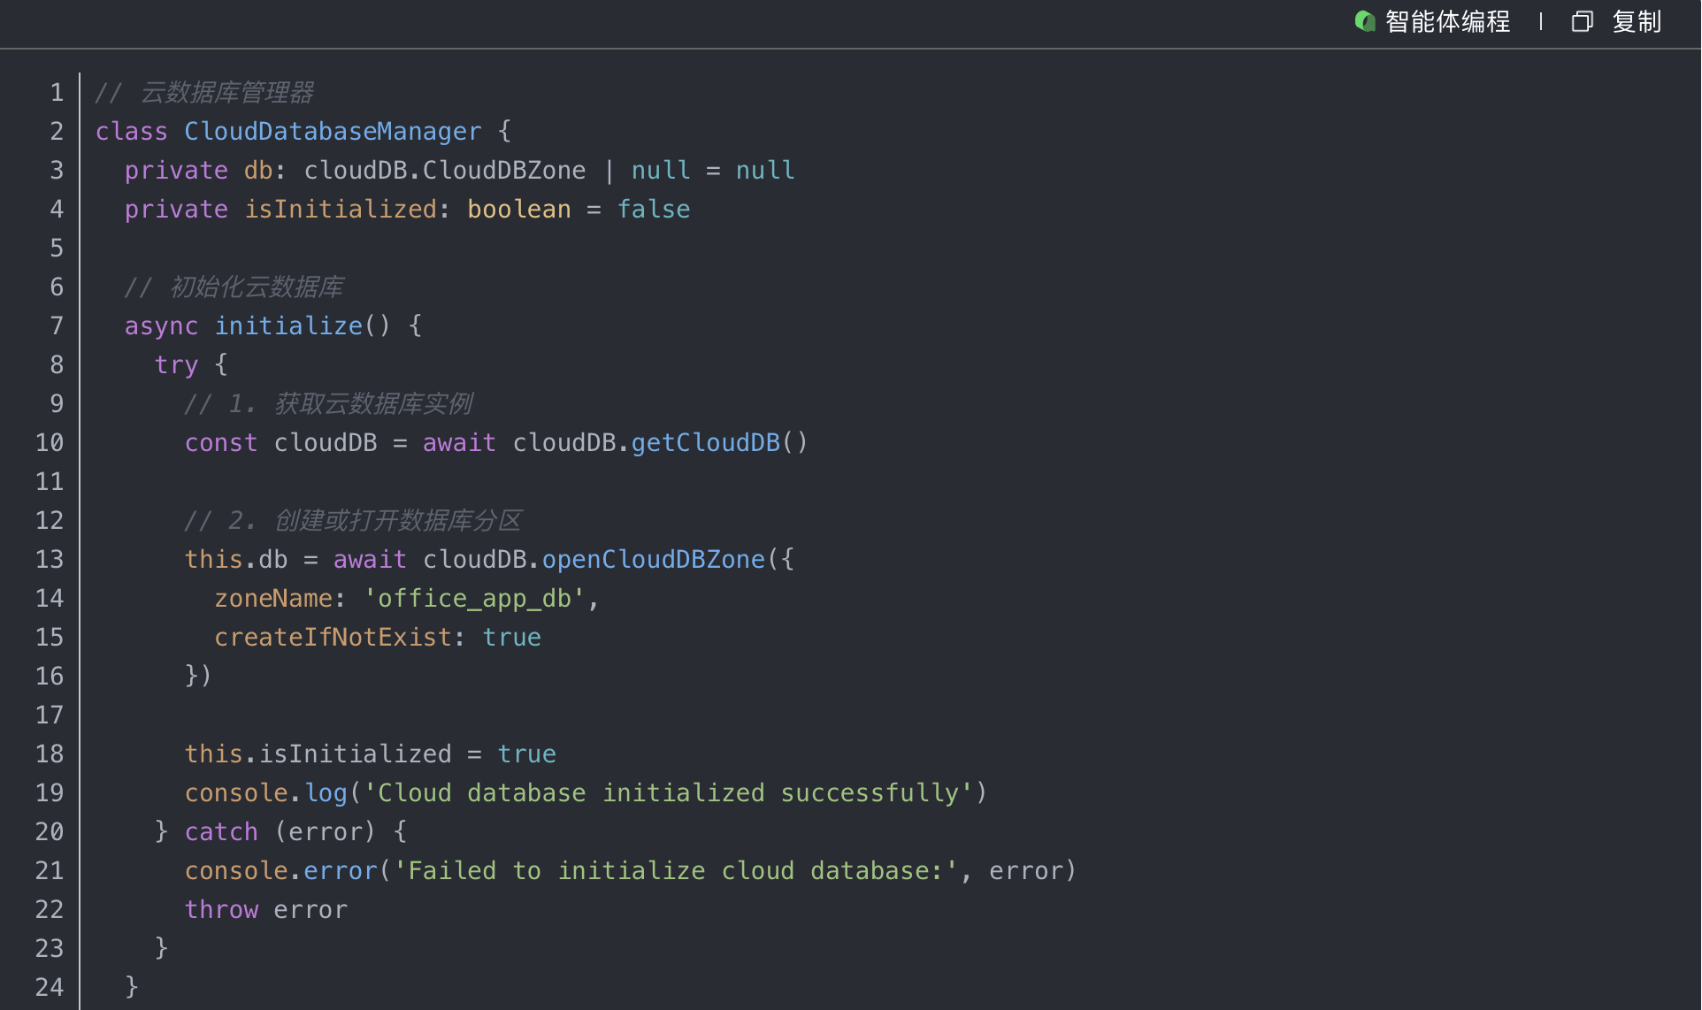Click the copy icon next to 复制
The image size is (1702, 1010).
tap(1582, 21)
